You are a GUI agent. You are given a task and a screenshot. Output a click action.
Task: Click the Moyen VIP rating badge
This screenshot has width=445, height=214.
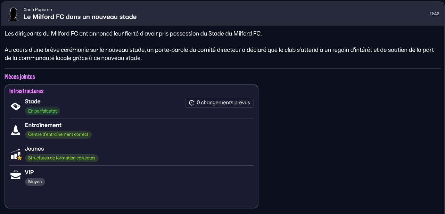[x=35, y=182]
